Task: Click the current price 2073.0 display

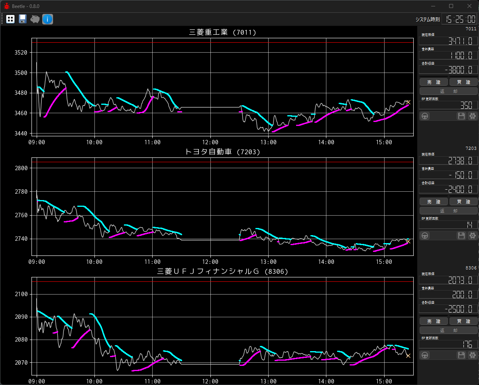Action: click(448, 280)
